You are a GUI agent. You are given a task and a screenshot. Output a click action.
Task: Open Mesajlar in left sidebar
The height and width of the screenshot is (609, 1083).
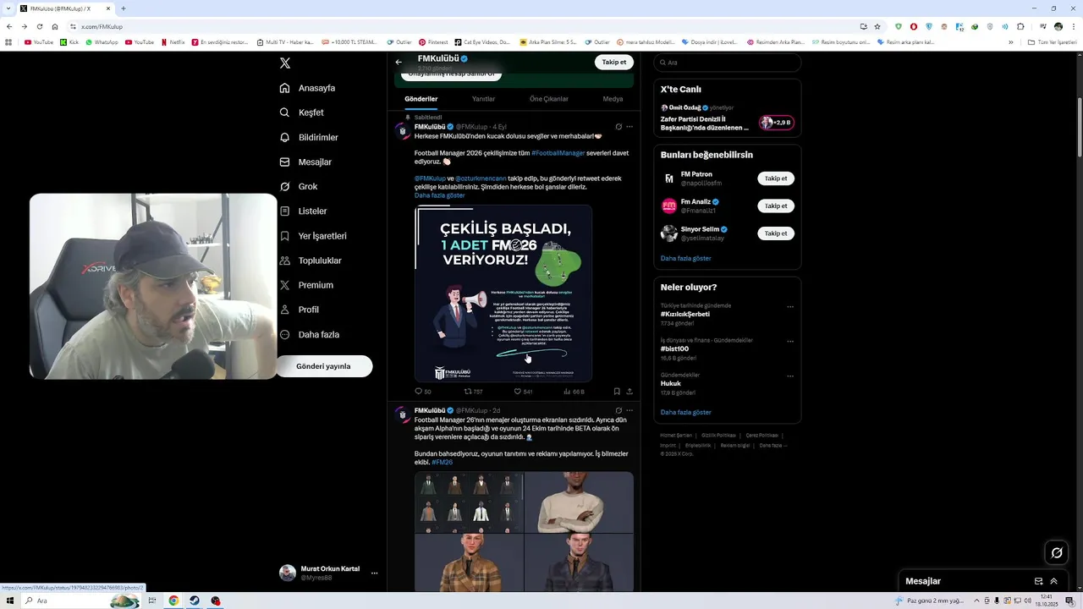(x=305, y=162)
